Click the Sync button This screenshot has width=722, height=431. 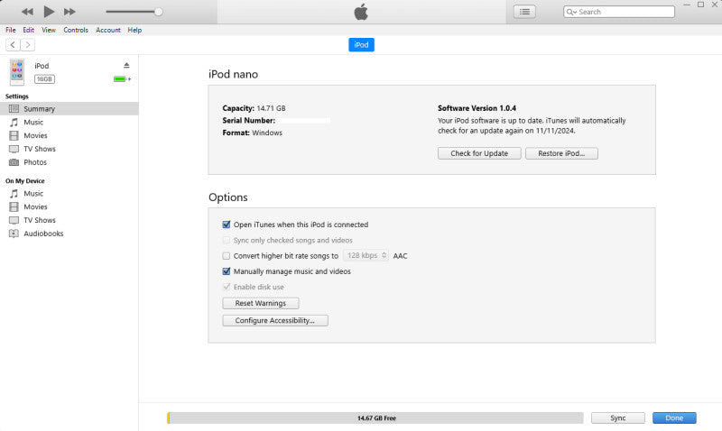[618, 417]
